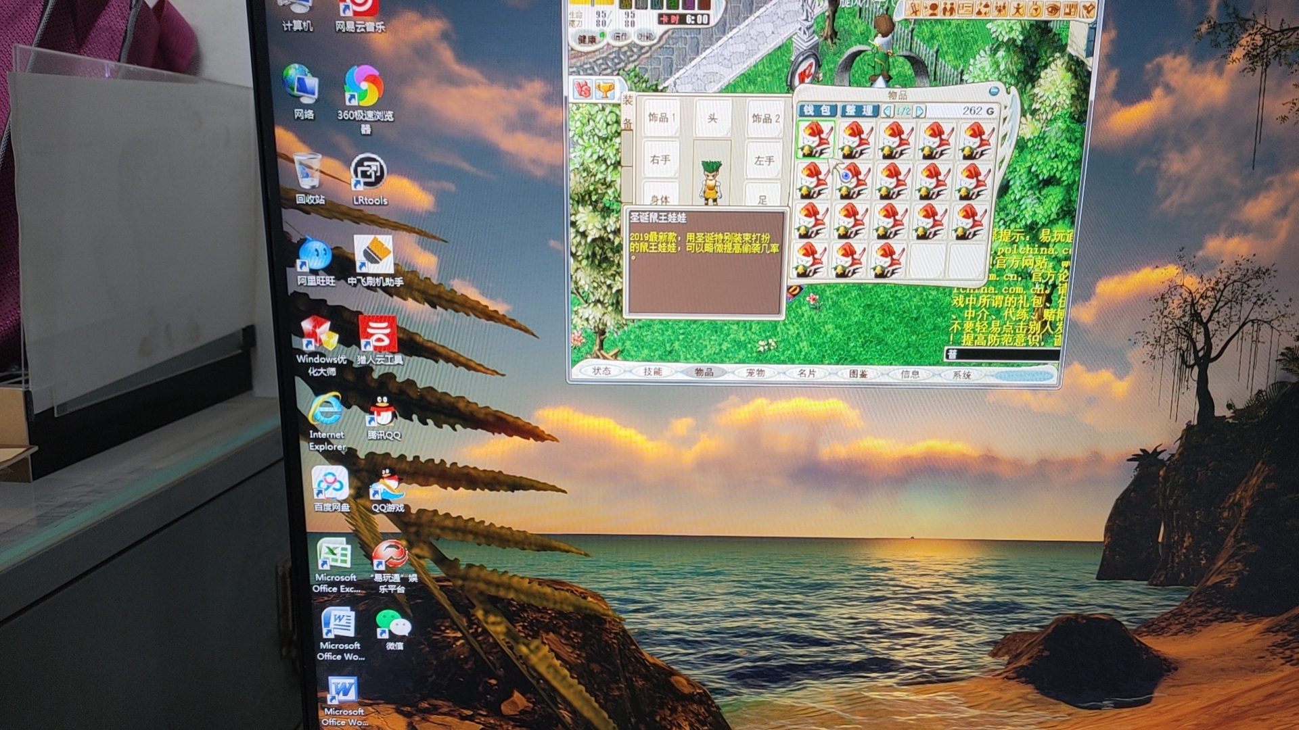Screen dimensions: 1299x730
Task: Switch to the 图鉴 tab in game menu
Action: coord(858,374)
